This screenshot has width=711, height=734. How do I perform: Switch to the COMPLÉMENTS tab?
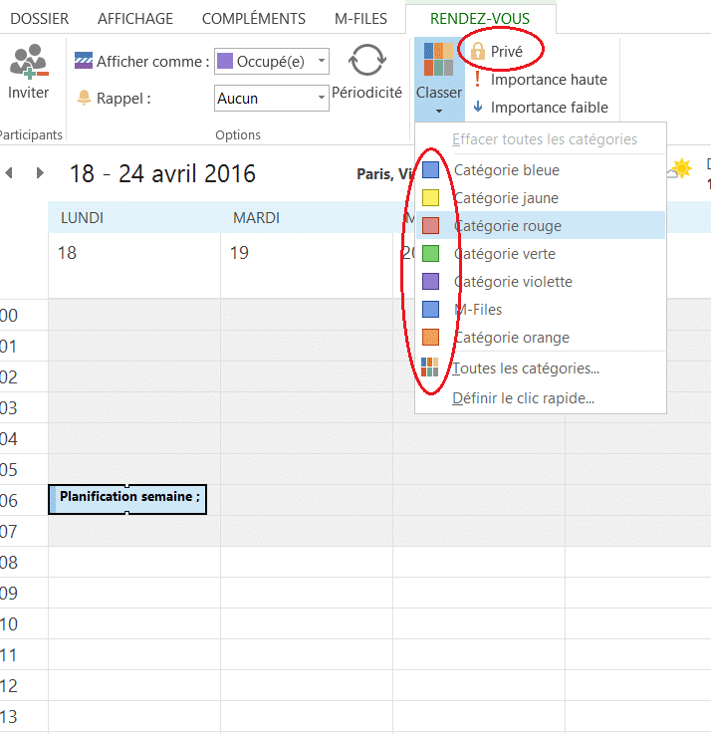pyautogui.click(x=254, y=18)
